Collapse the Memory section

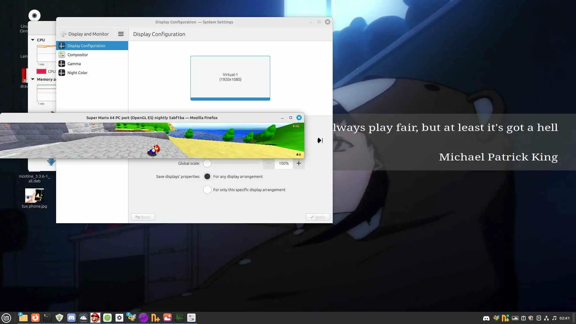click(33, 79)
